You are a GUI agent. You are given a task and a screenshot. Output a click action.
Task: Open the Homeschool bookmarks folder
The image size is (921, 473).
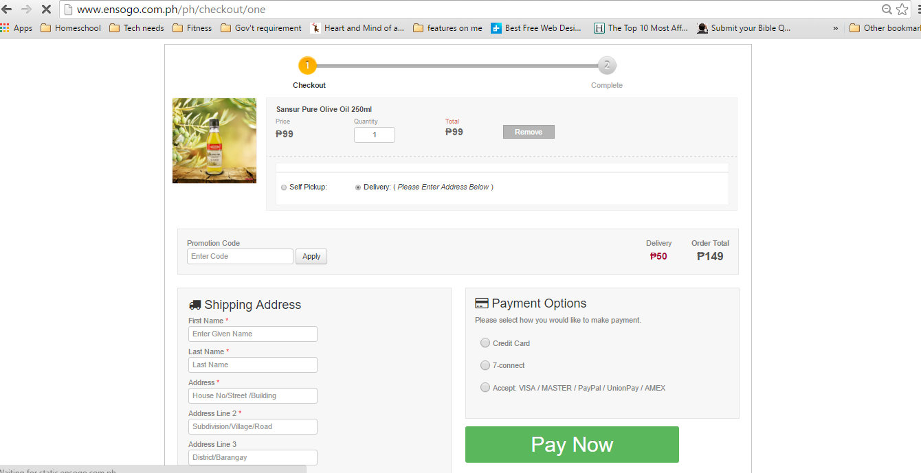tap(71, 28)
